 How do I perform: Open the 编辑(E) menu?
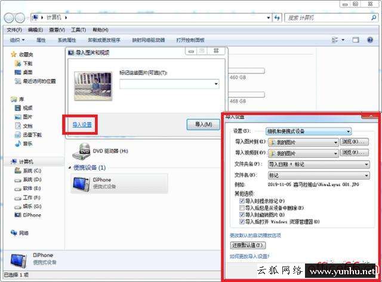(x=36, y=30)
